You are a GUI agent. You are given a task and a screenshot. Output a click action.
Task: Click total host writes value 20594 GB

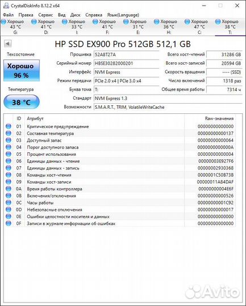(x=224, y=63)
